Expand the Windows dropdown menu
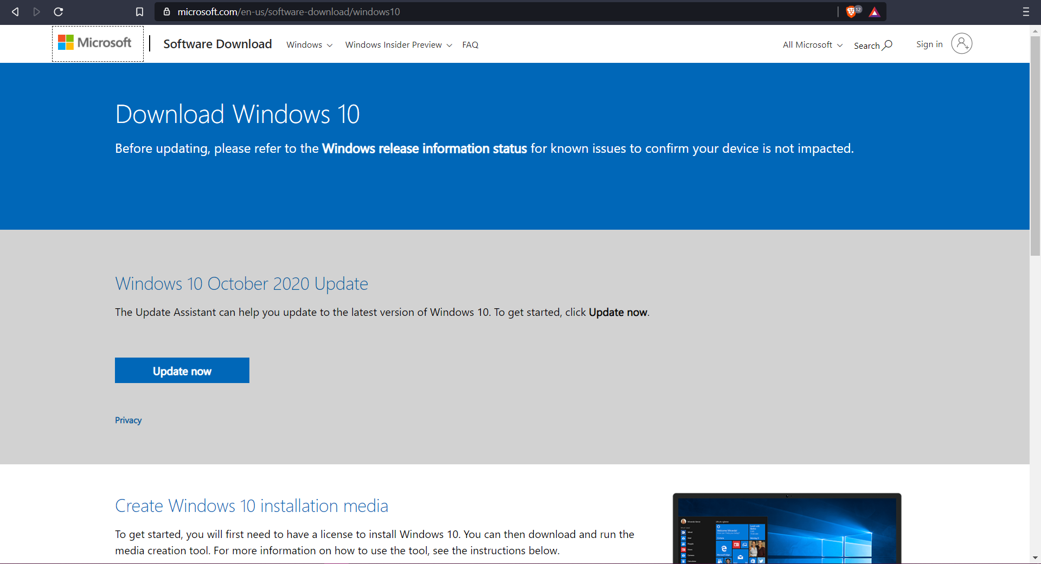Image resolution: width=1041 pixels, height=564 pixels. [309, 45]
